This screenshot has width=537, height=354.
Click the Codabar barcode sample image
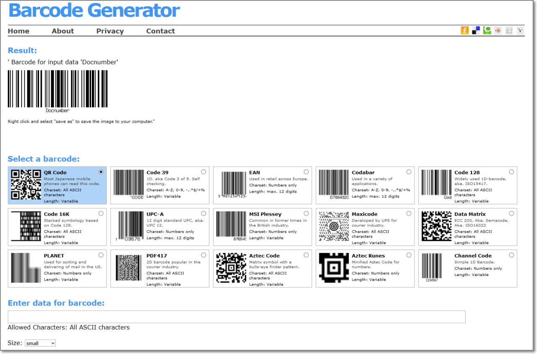(x=334, y=185)
